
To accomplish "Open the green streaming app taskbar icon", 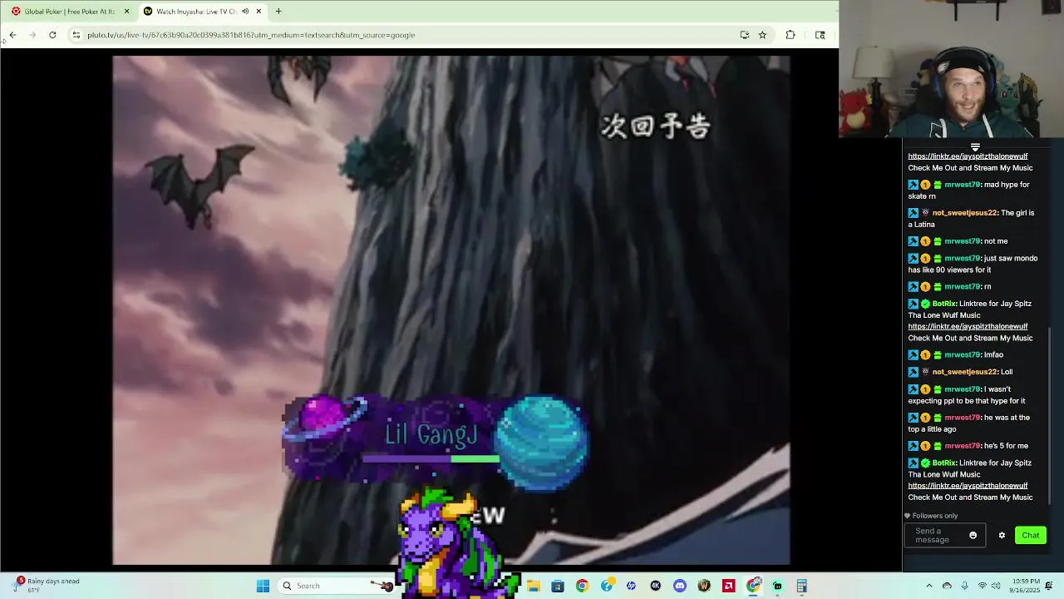I will [x=777, y=586].
